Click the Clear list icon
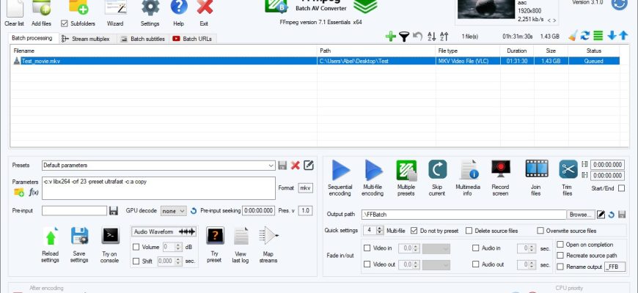 15,8
